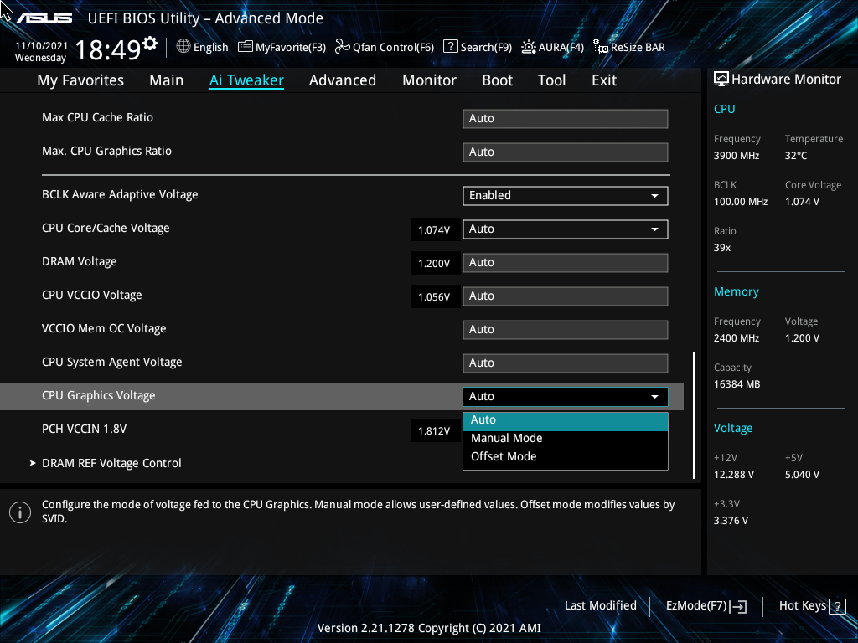Click the info icon beside help text

click(x=20, y=512)
